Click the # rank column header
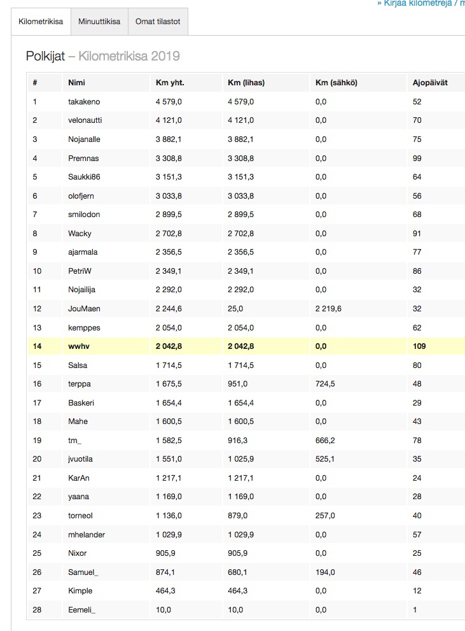 [35, 83]
